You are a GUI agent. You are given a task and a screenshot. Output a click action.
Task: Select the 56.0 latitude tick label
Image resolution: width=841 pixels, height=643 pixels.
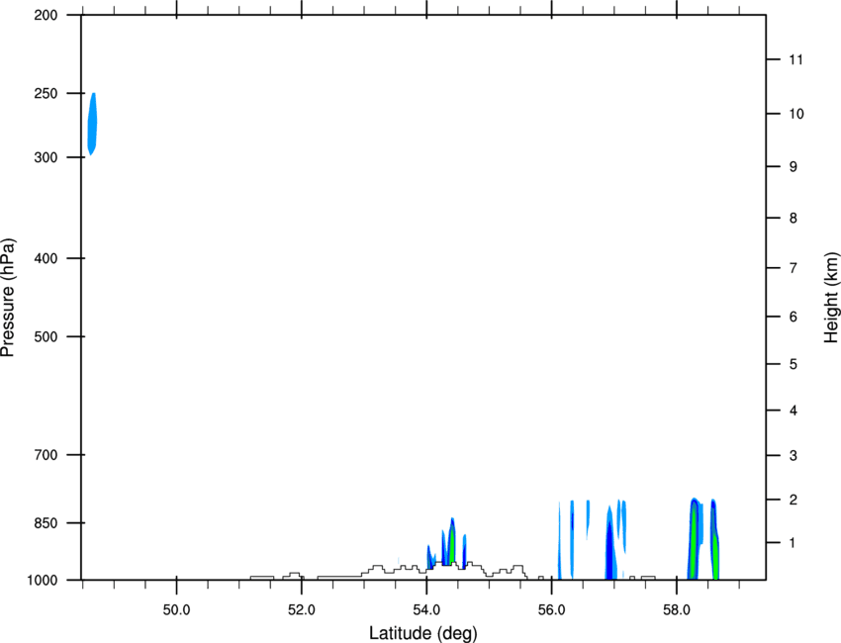[552, 610]
